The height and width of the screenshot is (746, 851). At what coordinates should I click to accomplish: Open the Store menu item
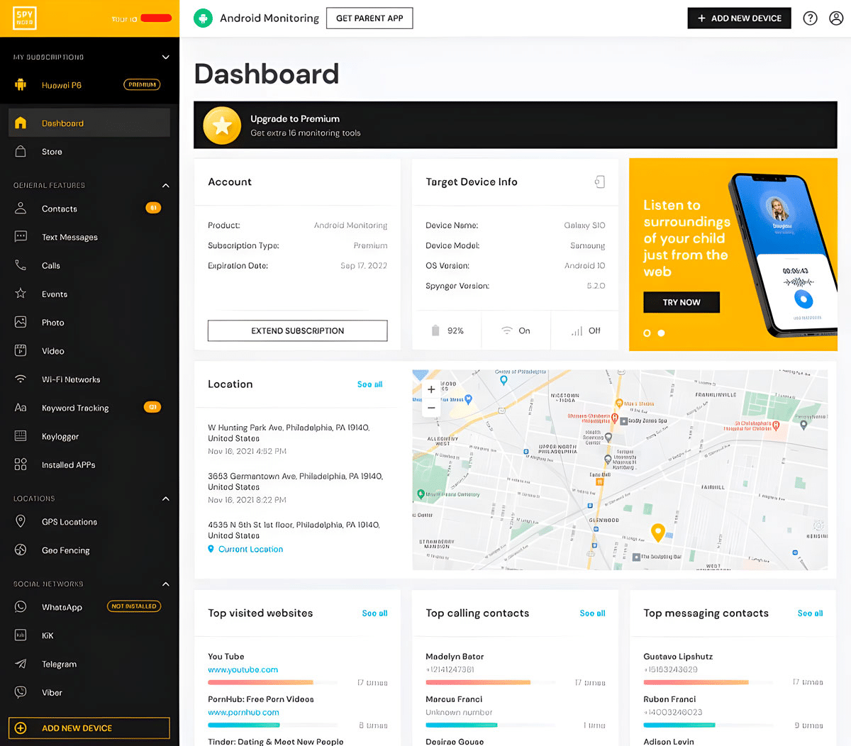[x=89, y=151]
